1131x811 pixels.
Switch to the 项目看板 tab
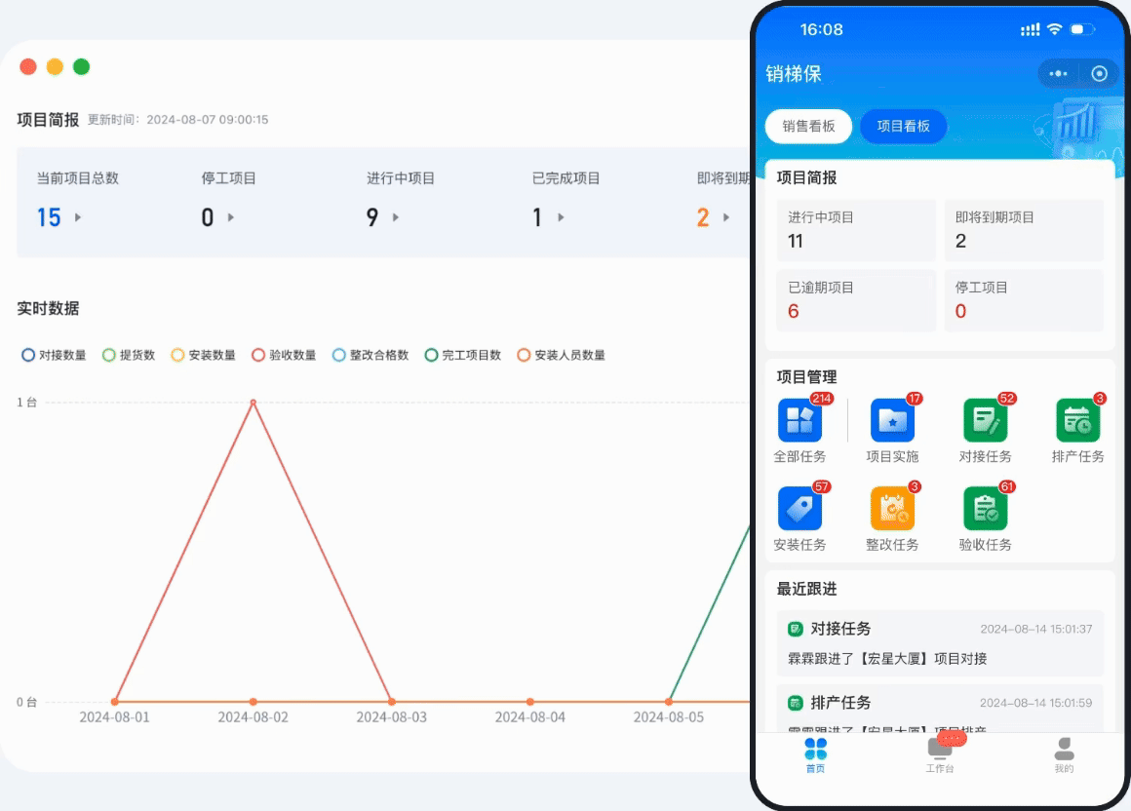(x=903, y=126)
